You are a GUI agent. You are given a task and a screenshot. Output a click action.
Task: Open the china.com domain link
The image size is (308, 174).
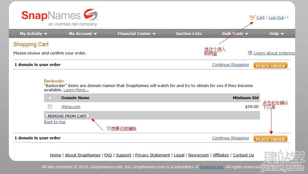point(71,106)
